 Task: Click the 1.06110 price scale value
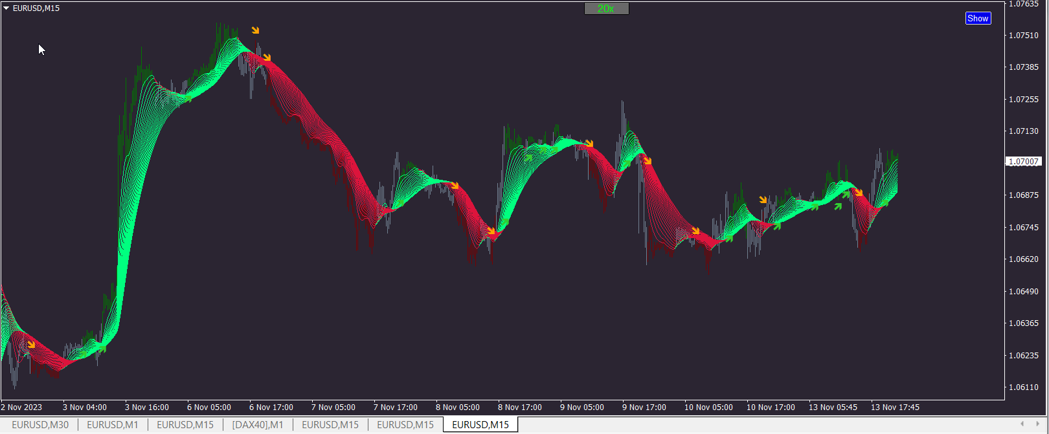click(1024, 387)
